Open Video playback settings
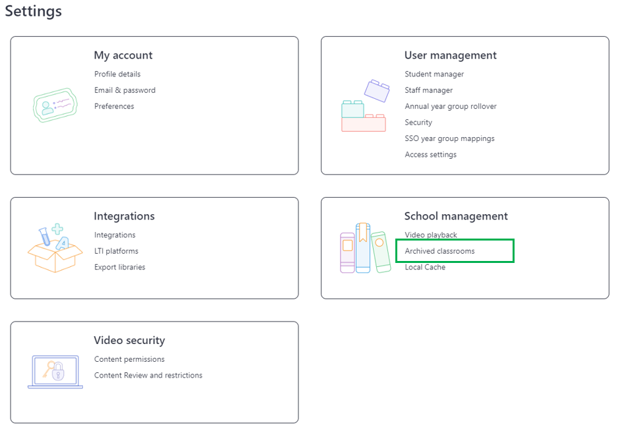The height and width of the screenshot is (431, 618). point(431,235)
